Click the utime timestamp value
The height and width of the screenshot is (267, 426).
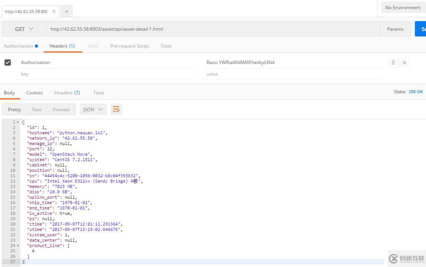85,230
